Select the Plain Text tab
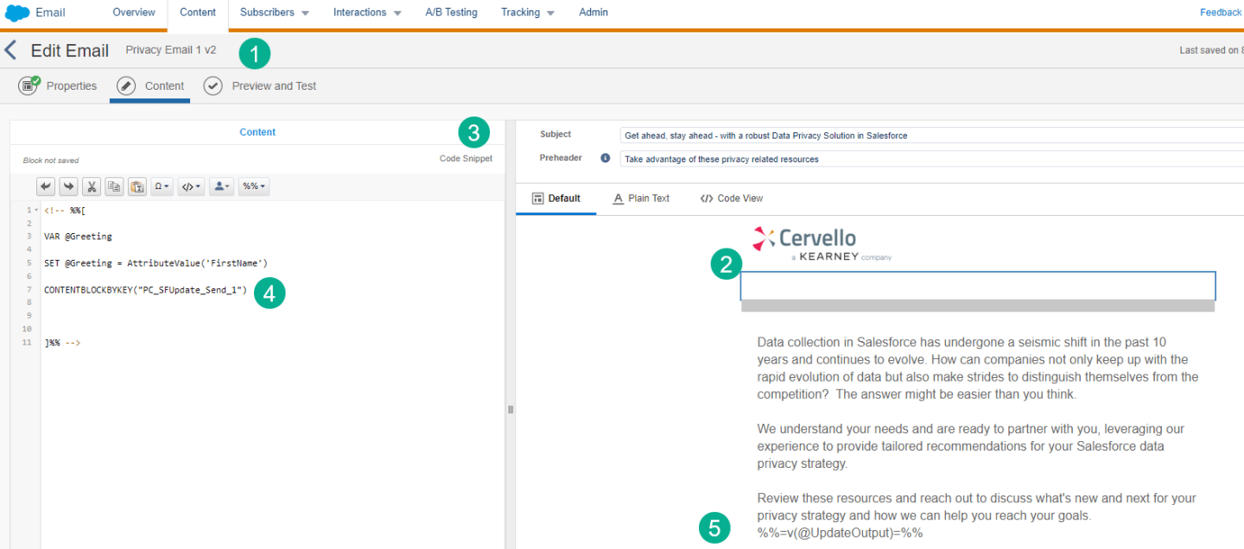This screenshot has height=549, width=1244. pyautogui.click(x=641, y=199)
